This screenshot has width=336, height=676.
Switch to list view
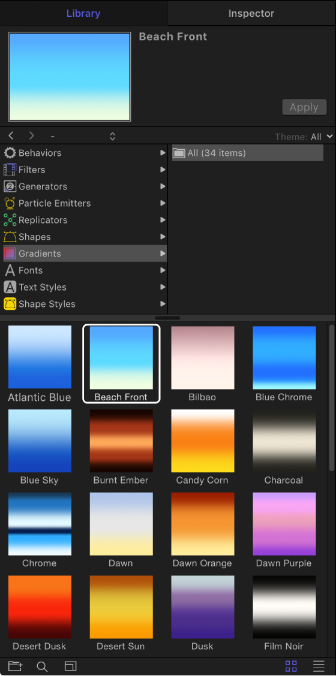319,666
